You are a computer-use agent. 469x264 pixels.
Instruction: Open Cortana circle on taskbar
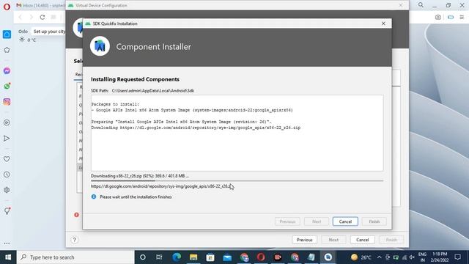pyautogui.click(x=143, y=257)
